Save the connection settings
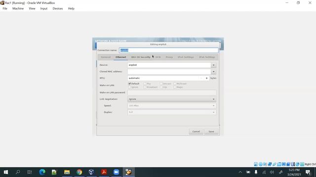This screenshot has height=177, width=316. click(x=211, y=132)
